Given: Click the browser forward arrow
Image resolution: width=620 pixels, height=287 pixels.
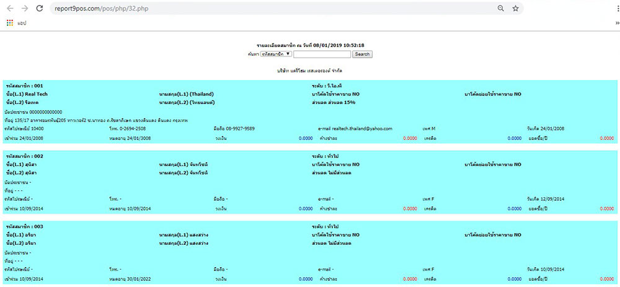Looking at the screenshot, I should 24,9.
